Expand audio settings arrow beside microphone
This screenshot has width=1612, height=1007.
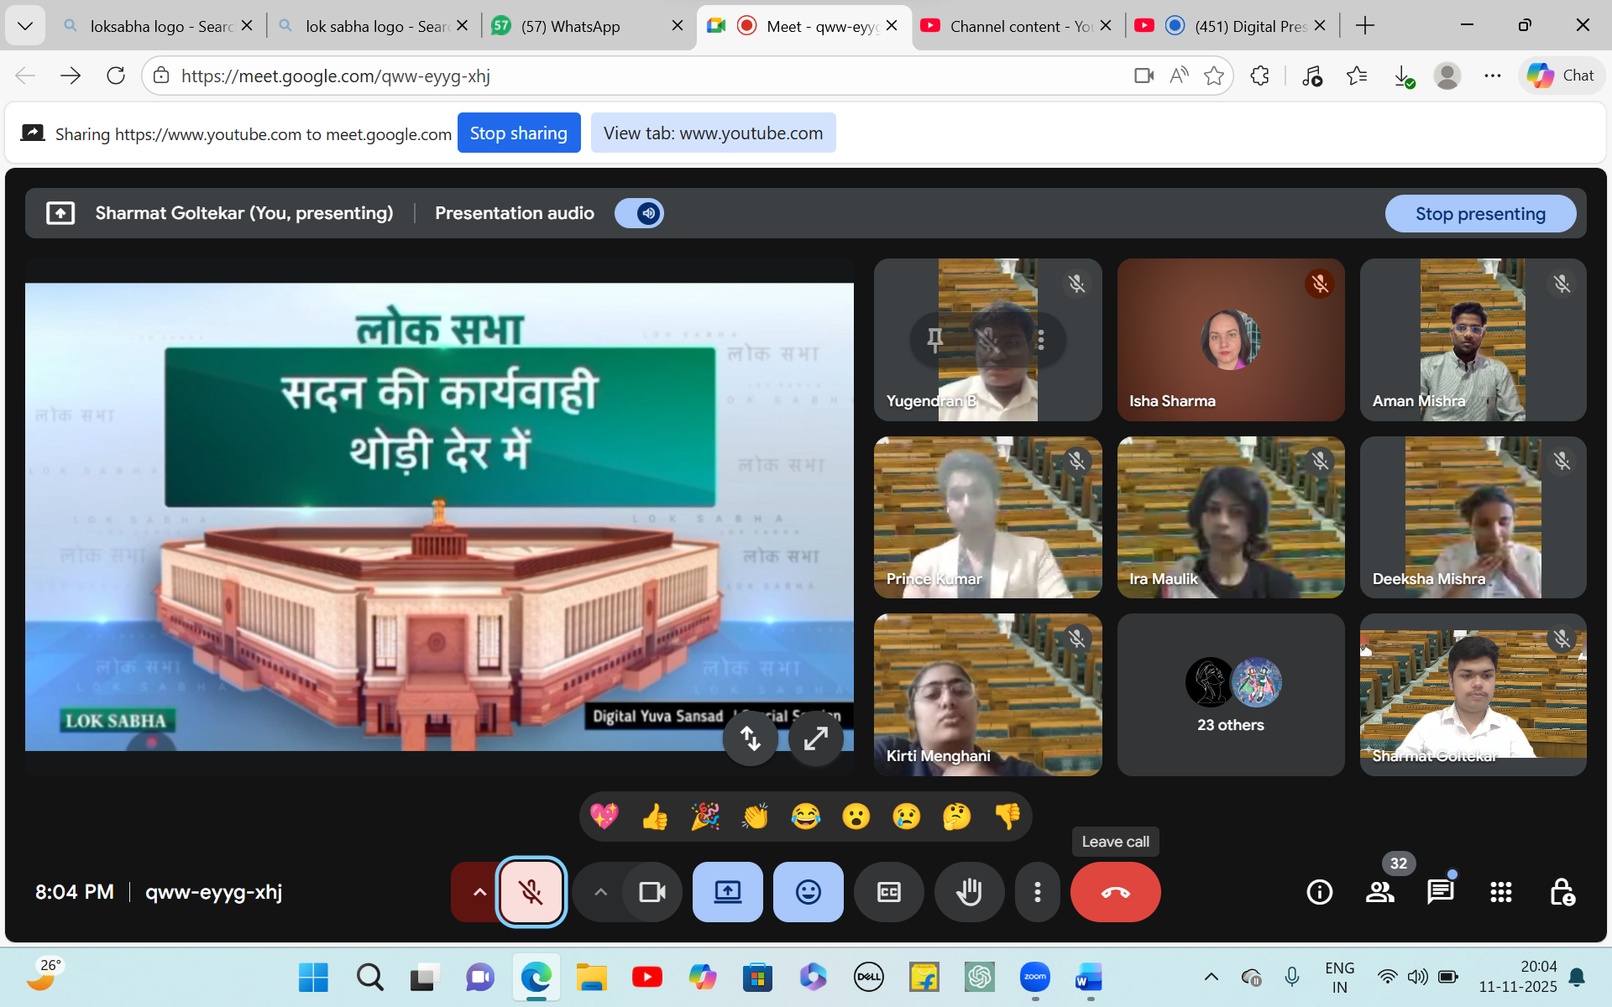pos(479,892)
